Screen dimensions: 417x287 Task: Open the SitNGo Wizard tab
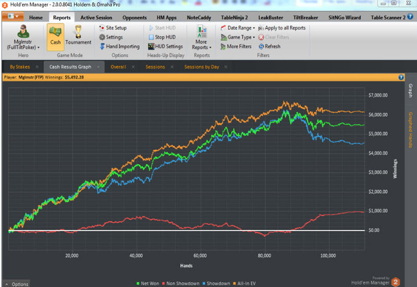point(345,18)
